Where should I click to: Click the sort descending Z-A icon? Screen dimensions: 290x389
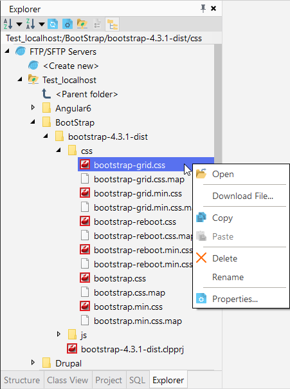click(x=30, y=24)
